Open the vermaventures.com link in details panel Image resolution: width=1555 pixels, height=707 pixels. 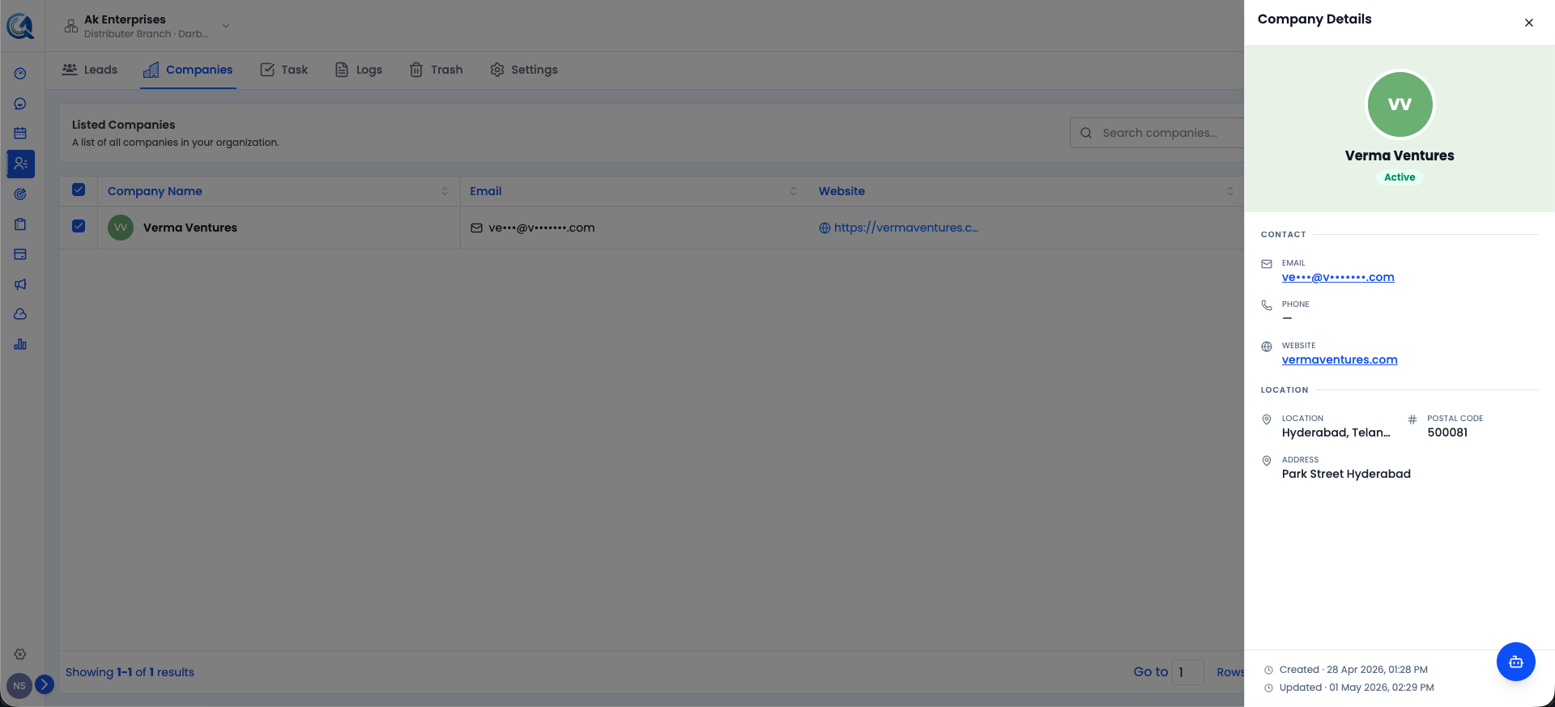coord(1340,360)
